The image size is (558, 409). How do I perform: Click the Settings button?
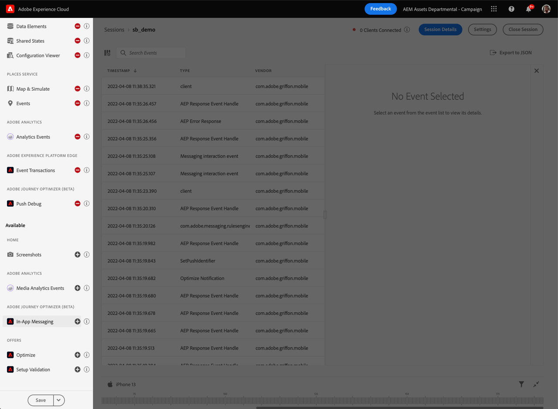coord(483,30)
